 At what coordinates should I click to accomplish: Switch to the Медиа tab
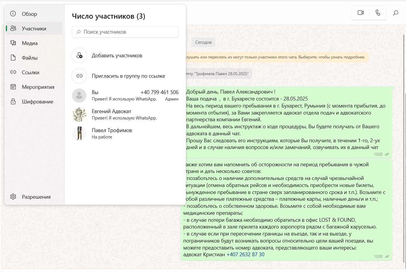[x=34, y=43]
